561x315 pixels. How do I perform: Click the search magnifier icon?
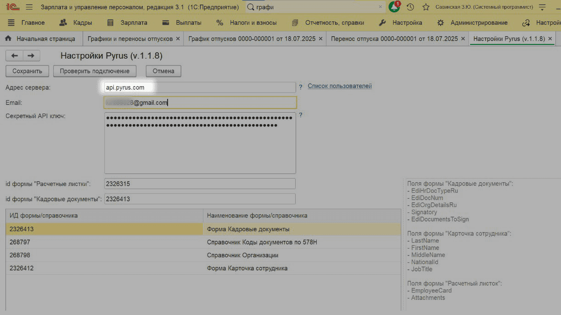click(x=251, y=7)
